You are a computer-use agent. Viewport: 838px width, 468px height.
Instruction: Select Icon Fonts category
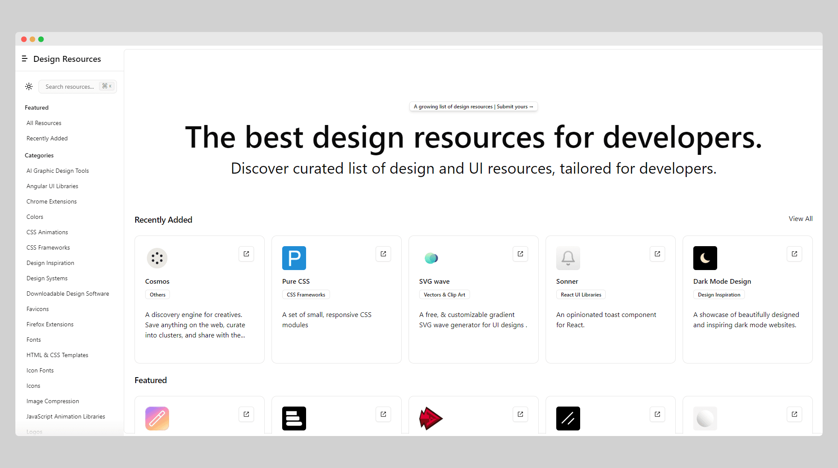(x=40, y=370)
